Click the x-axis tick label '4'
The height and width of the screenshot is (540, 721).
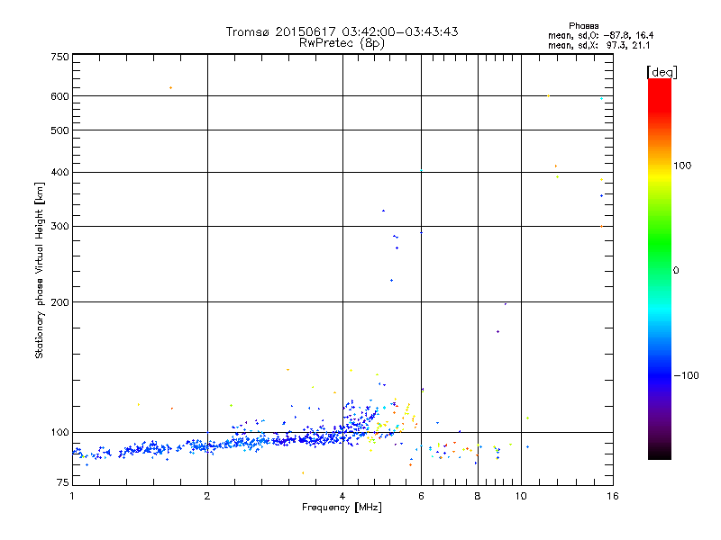[x=342, y=496]
